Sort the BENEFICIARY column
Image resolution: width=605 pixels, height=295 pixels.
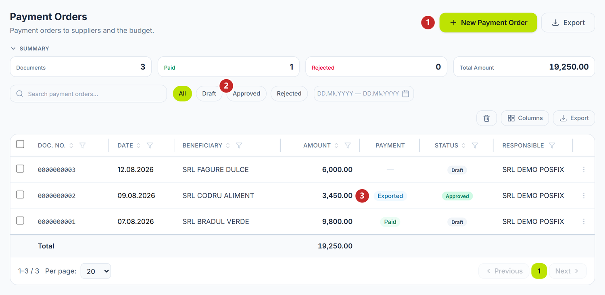(228, 145)
